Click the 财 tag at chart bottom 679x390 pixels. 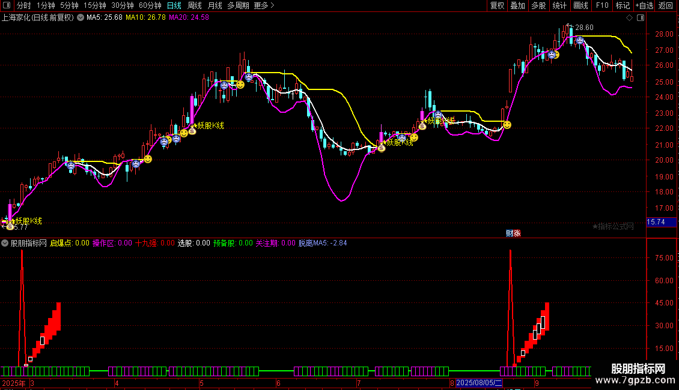pyautogui.click(x=510, y=233)
